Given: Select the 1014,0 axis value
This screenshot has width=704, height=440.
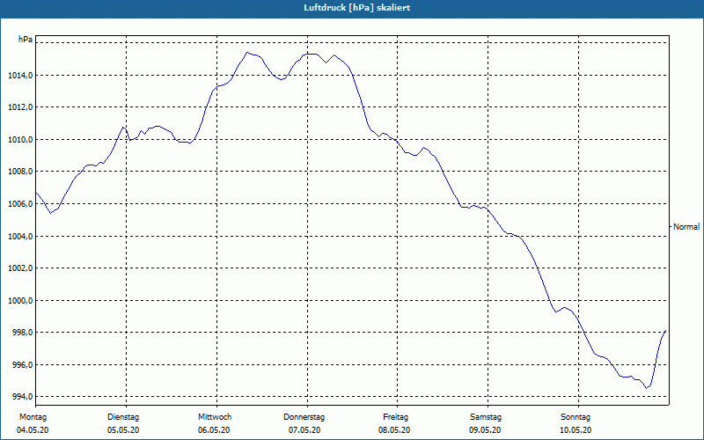Looking at the screenshot, I should (20, 76).
